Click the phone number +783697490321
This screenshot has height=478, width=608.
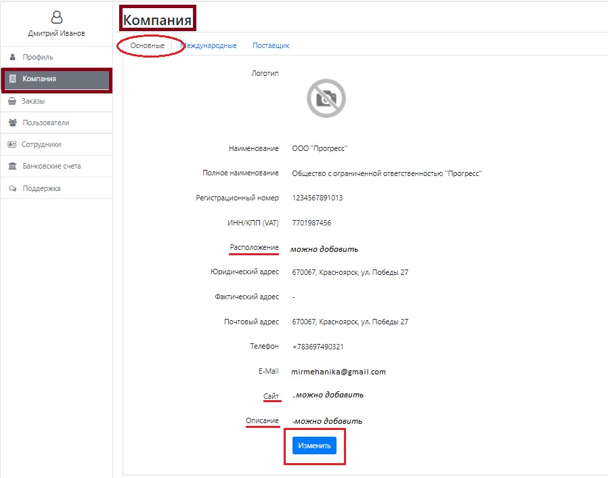tap(318, 347)
